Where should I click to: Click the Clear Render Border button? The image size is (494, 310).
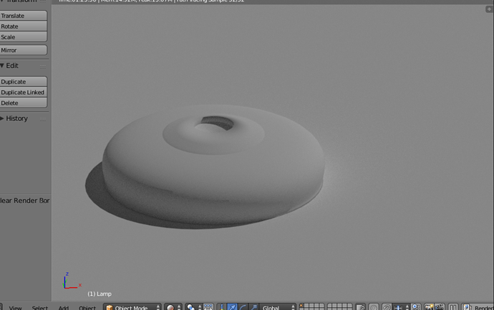click(x=24, y=201)
